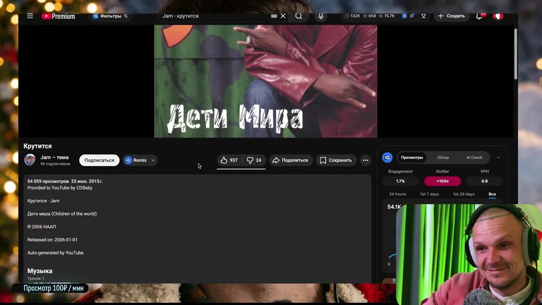This screenshot has height=305, width=542.
Task: Open the Создать create button
Action: [451, 16]
